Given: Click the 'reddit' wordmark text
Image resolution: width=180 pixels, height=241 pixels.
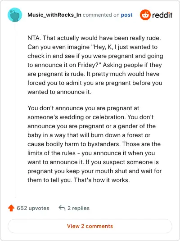Looking at the screenshot, I should pos(162,15).
